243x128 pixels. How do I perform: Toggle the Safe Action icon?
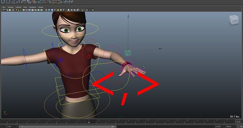[x=38, y=10]
